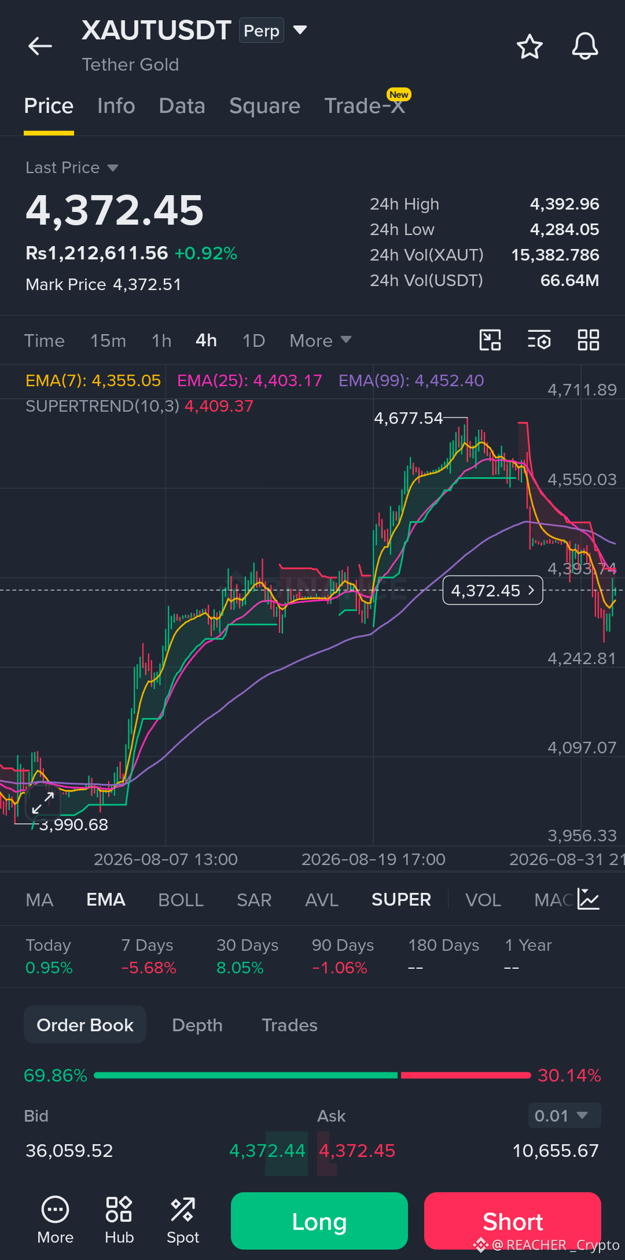This screenshot has height=1260, width=625.
Task: Toggle the SUPER trend indicator
Action: point(401,899)
